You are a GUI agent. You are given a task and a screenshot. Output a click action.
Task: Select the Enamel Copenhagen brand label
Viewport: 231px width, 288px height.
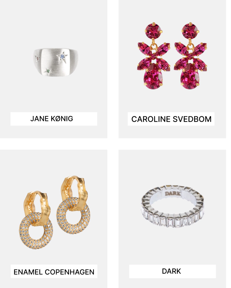pyautogui.click(x=54, y=271)
